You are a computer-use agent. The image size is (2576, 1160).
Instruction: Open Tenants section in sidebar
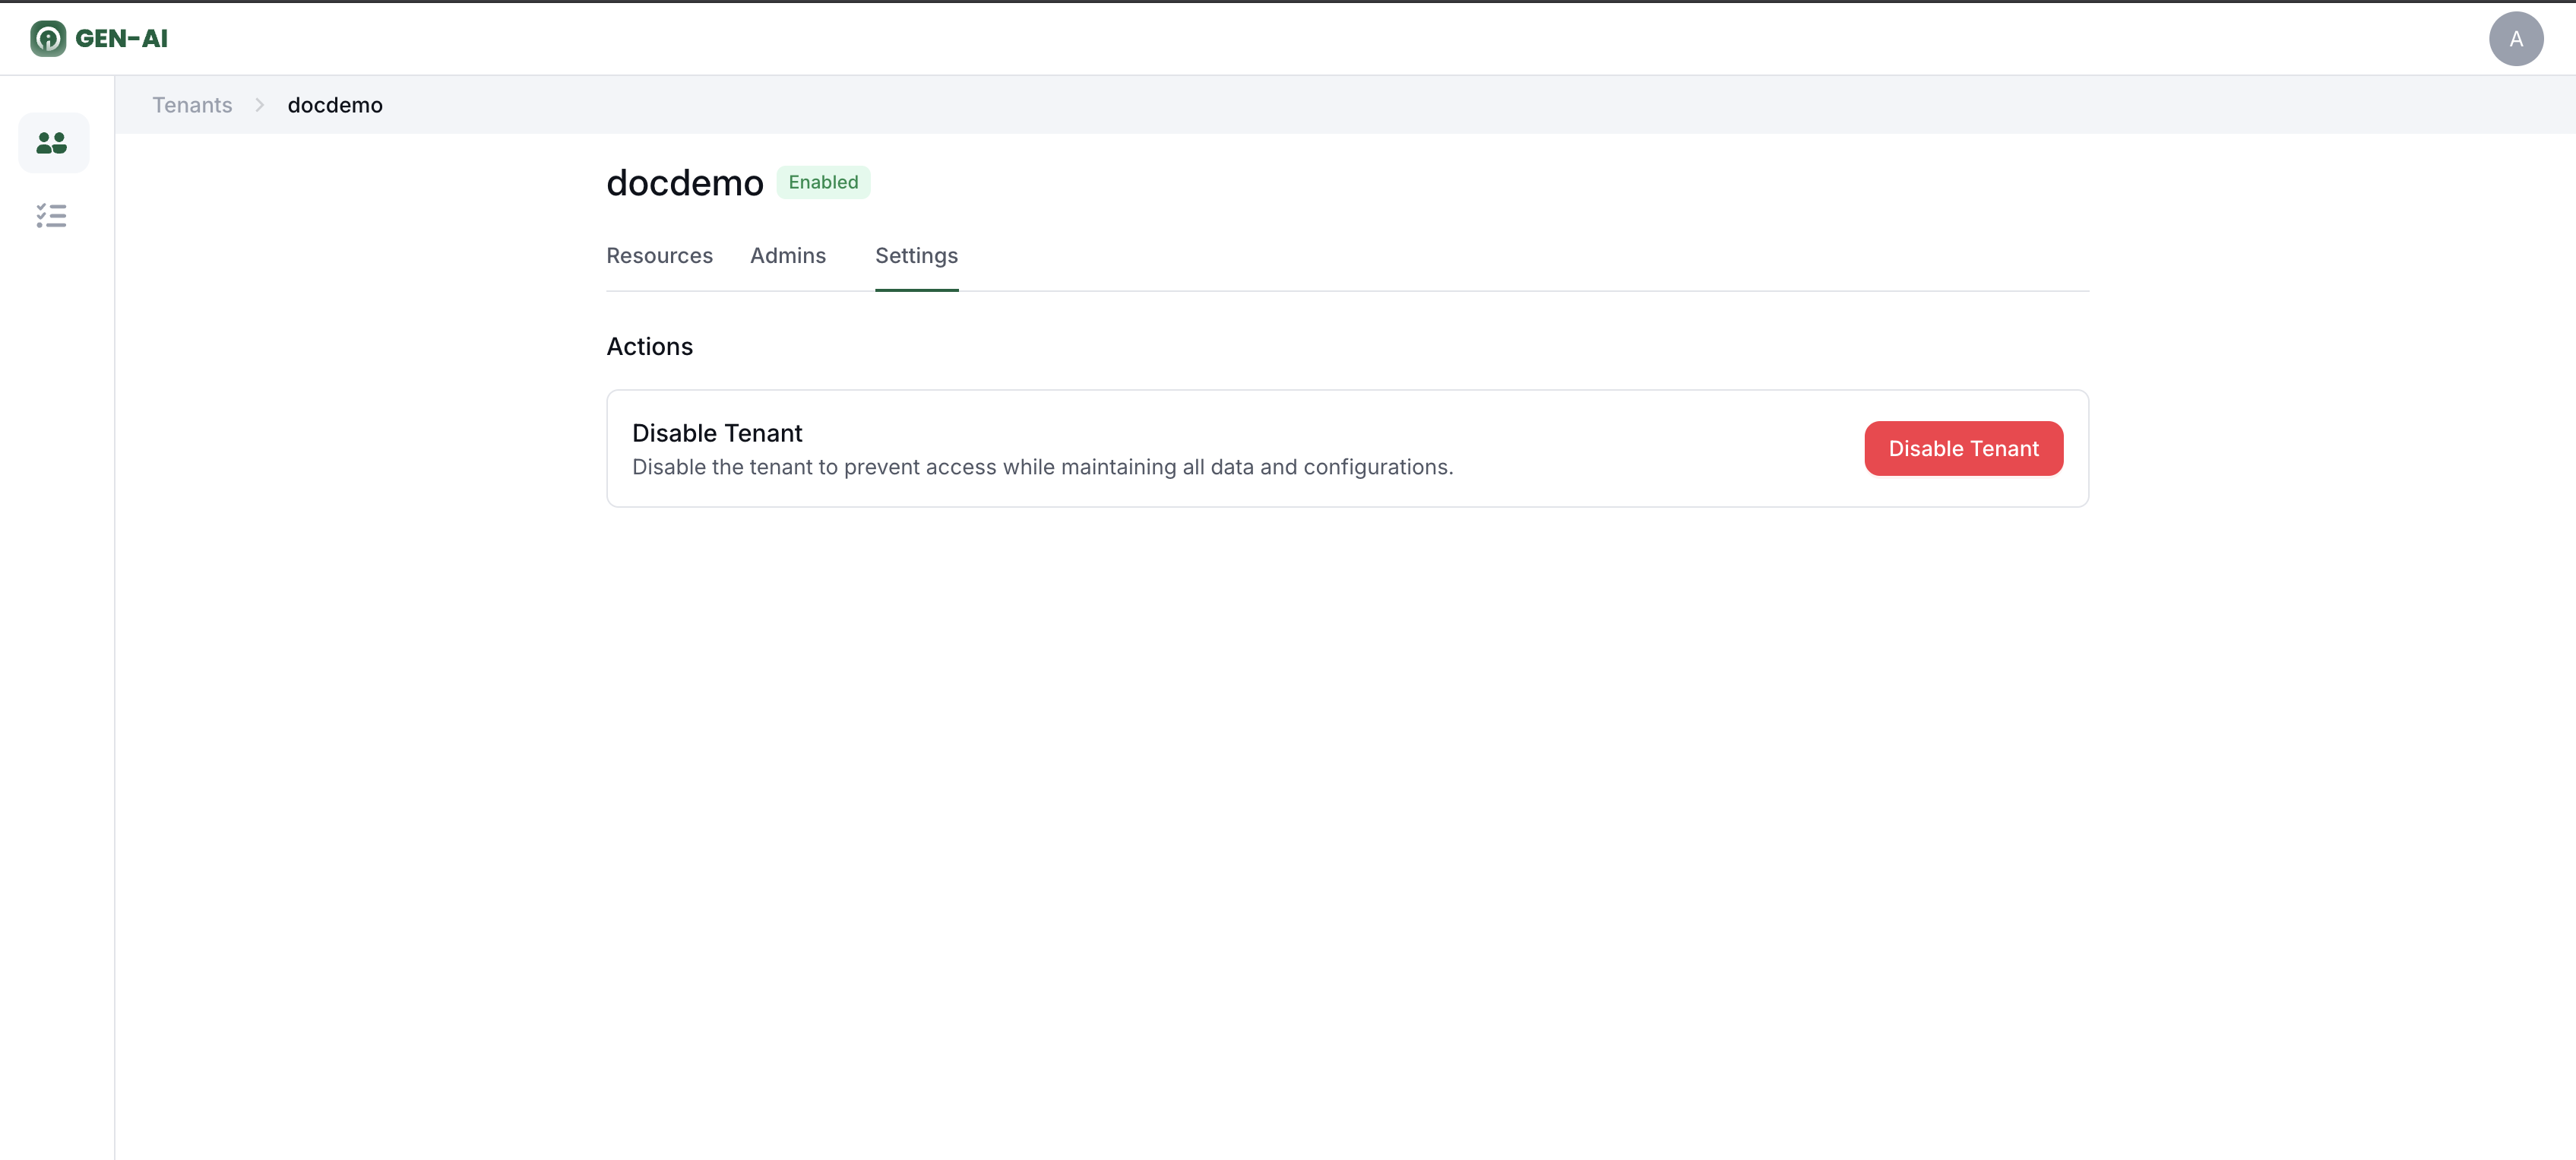[x=53, y=143]
